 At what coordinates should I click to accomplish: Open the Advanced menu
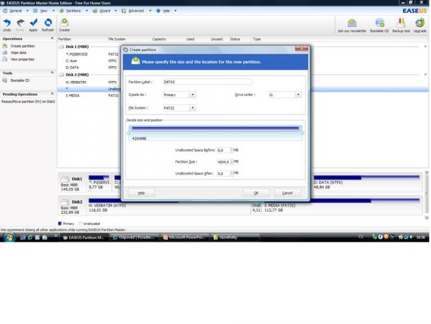point(136,11)
